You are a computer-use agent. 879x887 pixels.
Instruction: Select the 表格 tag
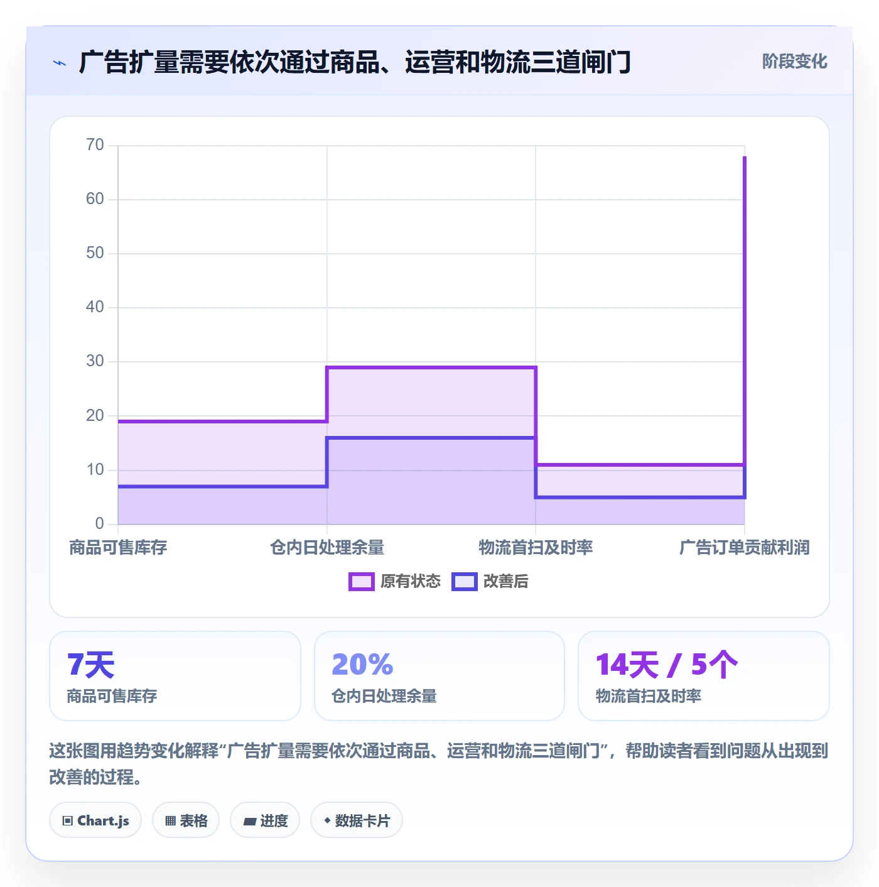coord(186,820)
